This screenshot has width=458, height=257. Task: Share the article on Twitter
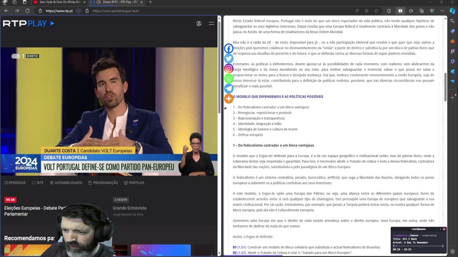[x=229, y=59]
